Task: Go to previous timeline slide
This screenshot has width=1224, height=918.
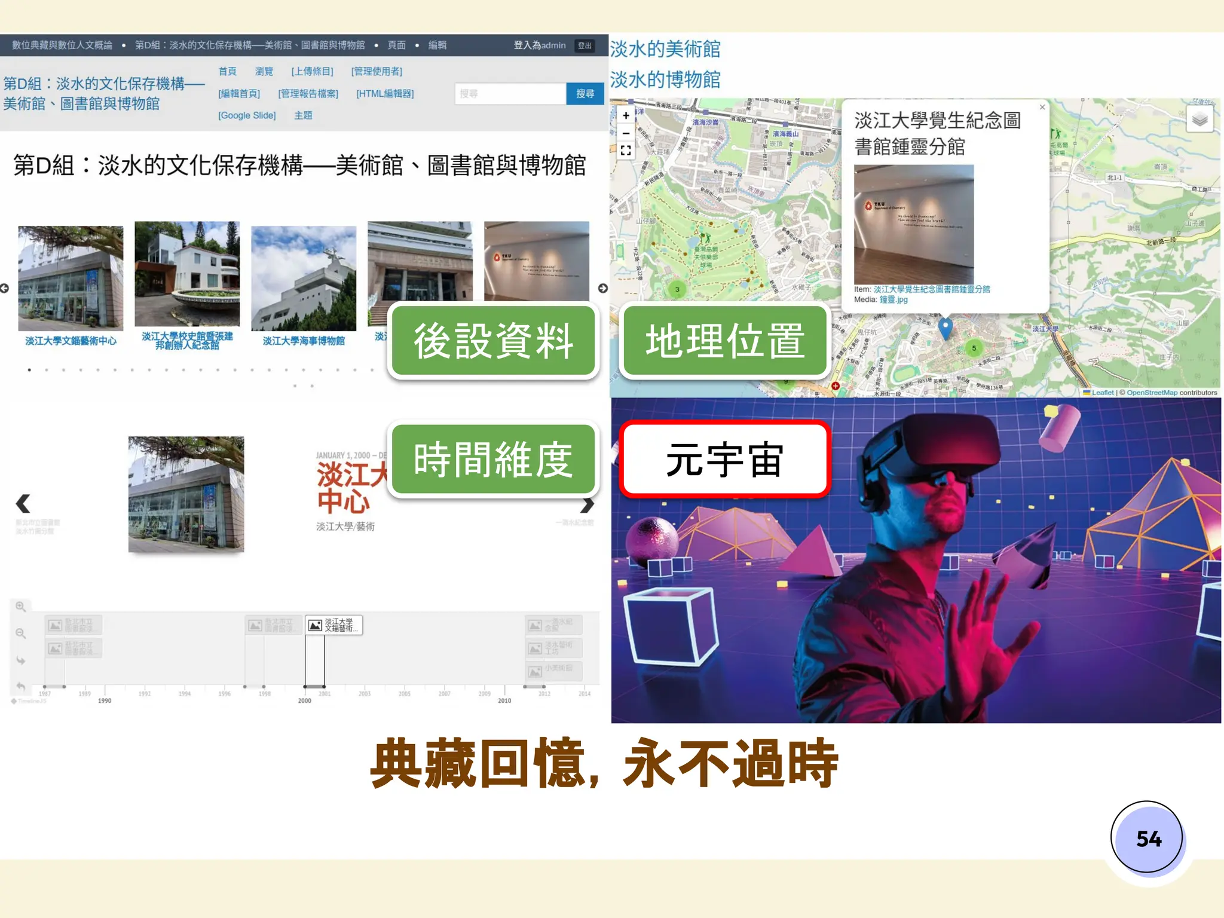Action: coord(23,504)
